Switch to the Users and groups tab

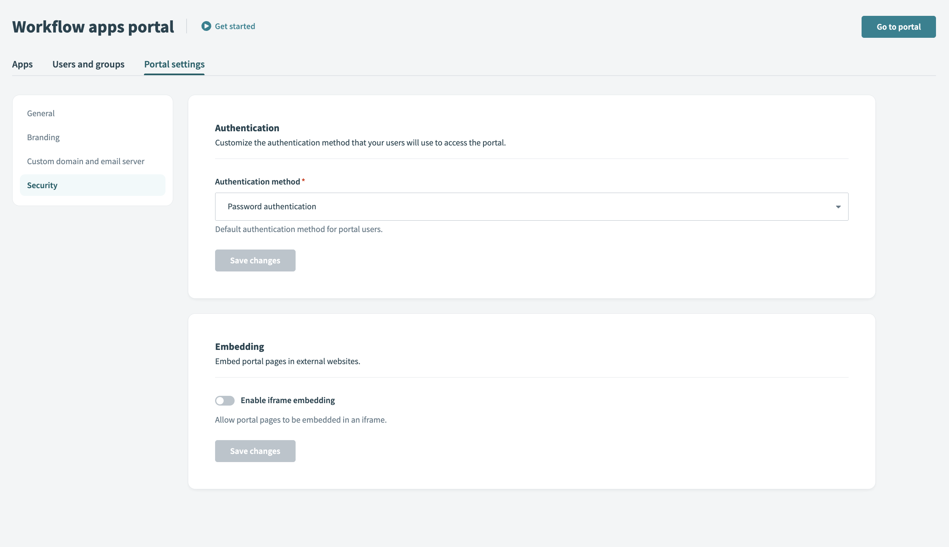(x=88, y=64)
